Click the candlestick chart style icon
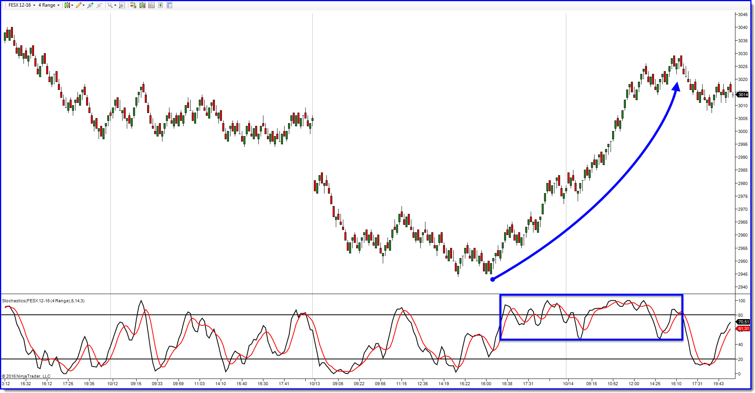Screen dimensions: 755x393 pos(67,5)
